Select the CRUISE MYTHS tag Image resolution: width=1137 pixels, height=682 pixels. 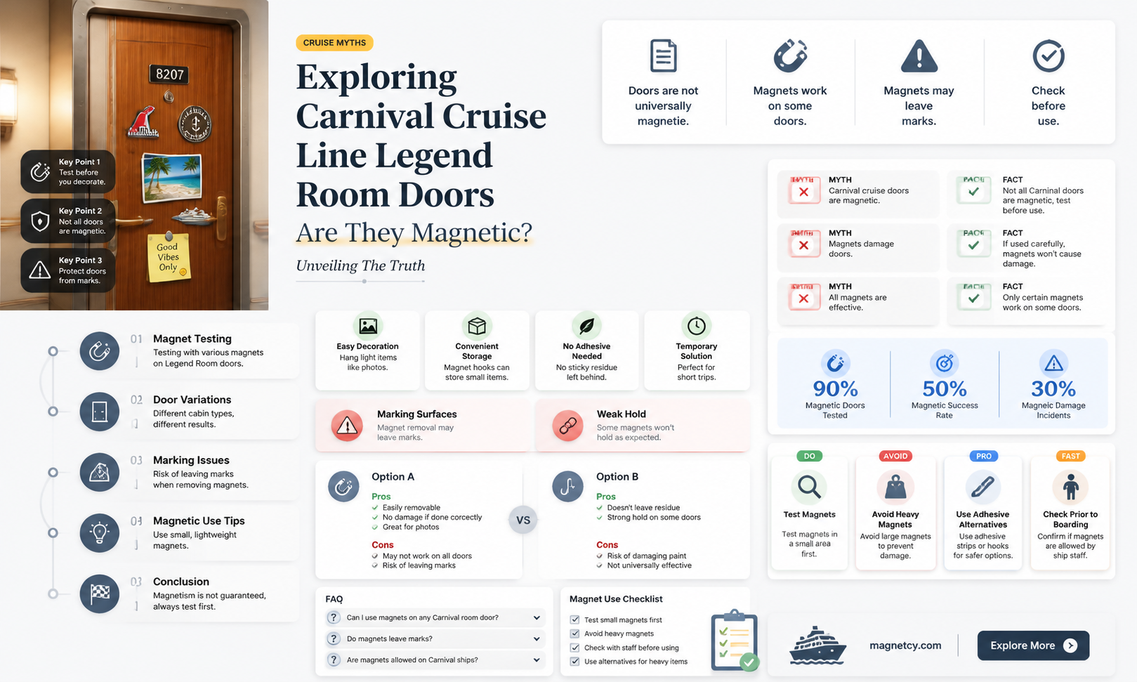pos(334,43)
